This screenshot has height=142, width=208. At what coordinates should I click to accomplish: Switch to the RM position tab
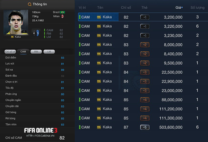(x=36, y=51)
